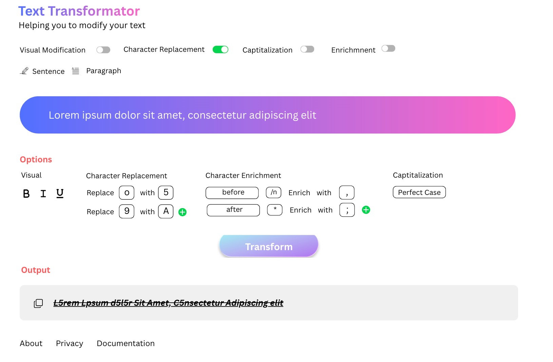Open the Perfect Case selector

[419, 192]
